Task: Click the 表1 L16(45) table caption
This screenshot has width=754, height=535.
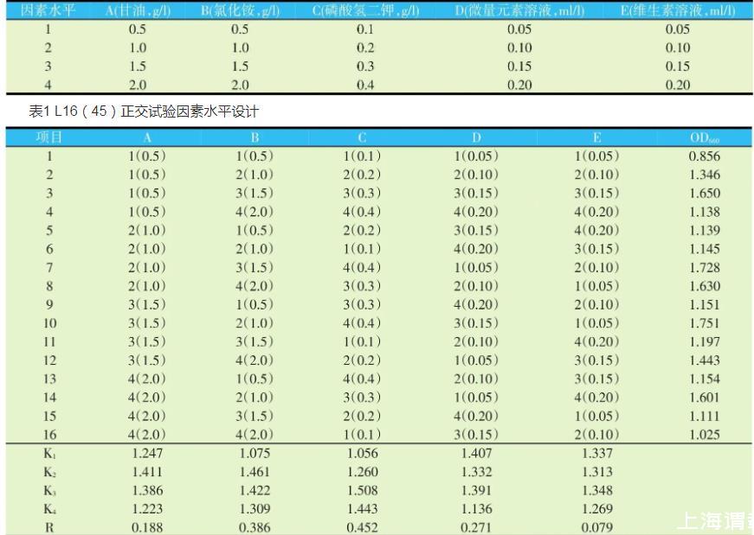Action: point(144,111)
